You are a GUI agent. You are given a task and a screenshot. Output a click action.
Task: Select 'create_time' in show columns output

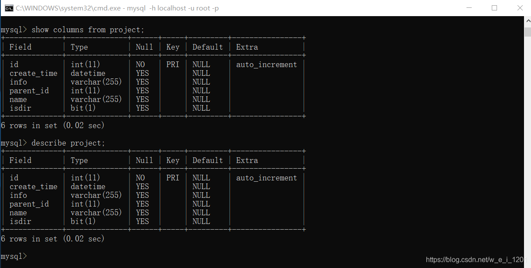coord(34,73)
